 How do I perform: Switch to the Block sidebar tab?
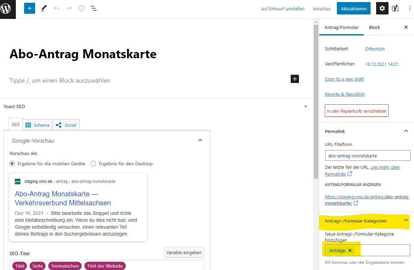coord(374,27)
